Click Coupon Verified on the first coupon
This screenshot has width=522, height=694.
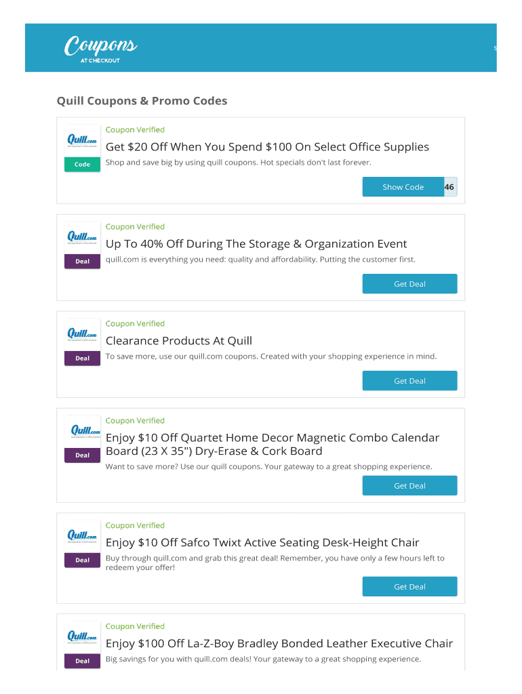tap(135, 129)
